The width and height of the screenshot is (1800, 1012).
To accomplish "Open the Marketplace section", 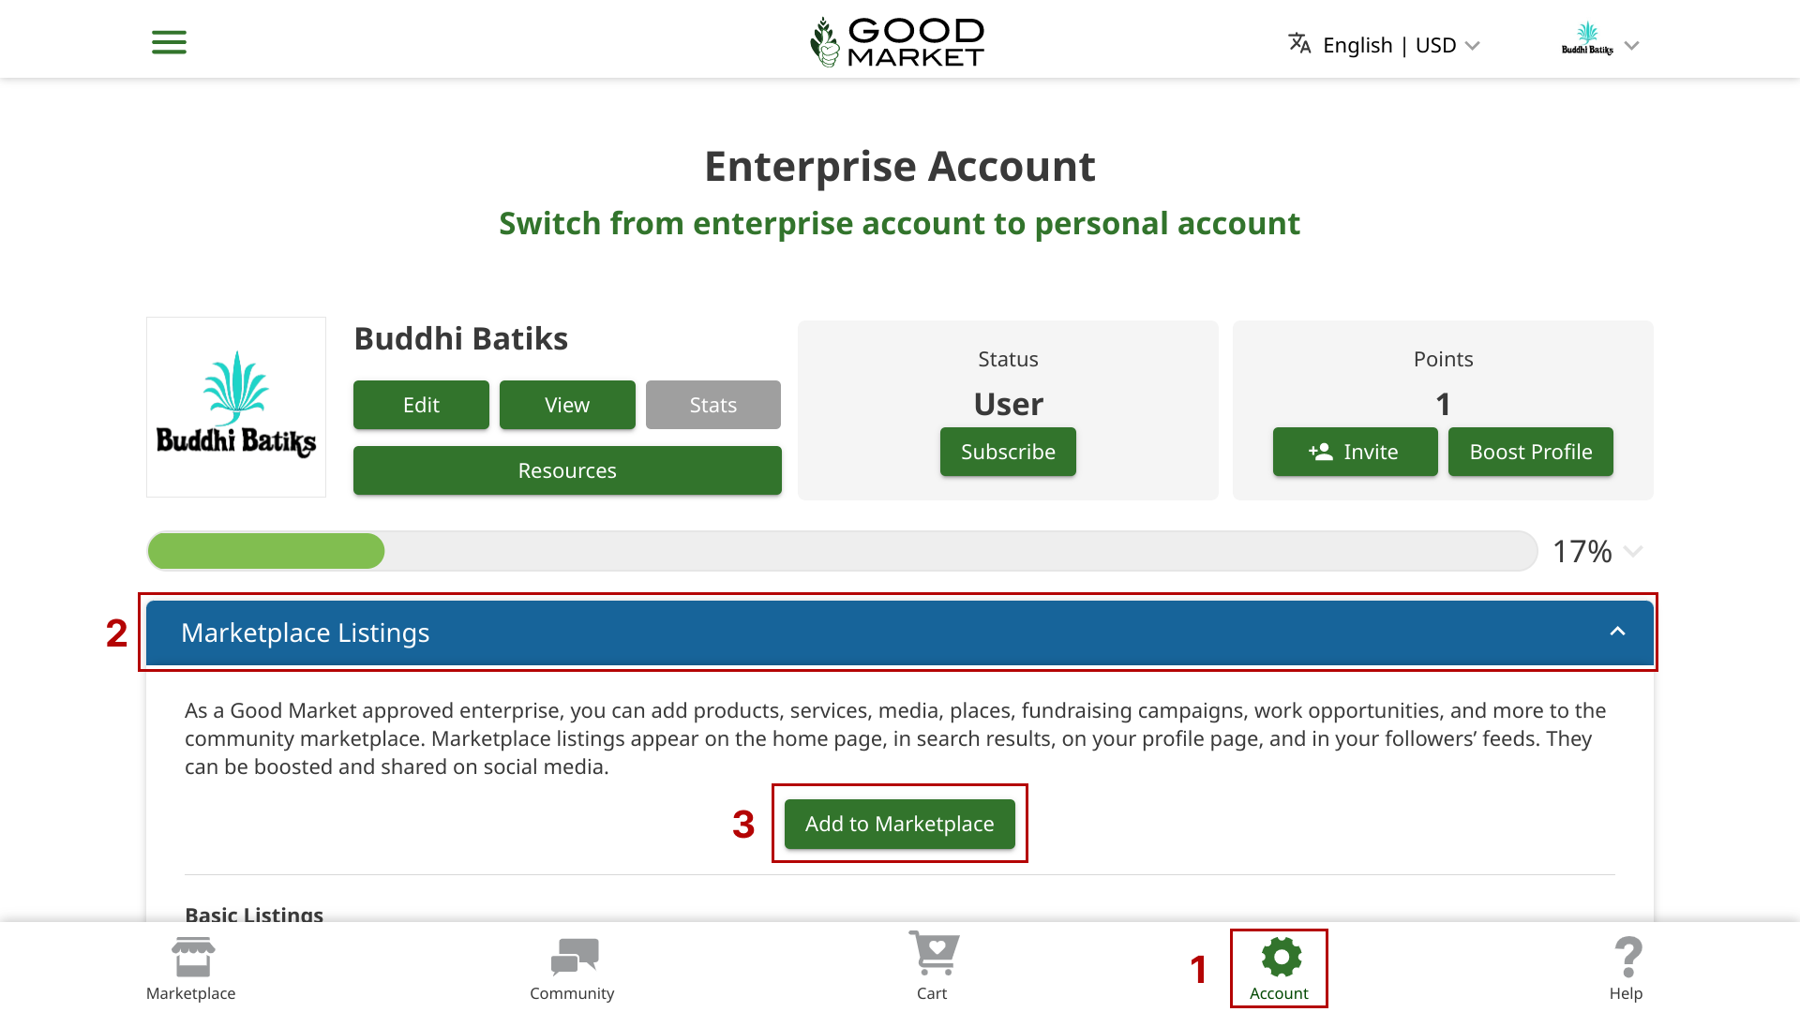I will point(190,967).
